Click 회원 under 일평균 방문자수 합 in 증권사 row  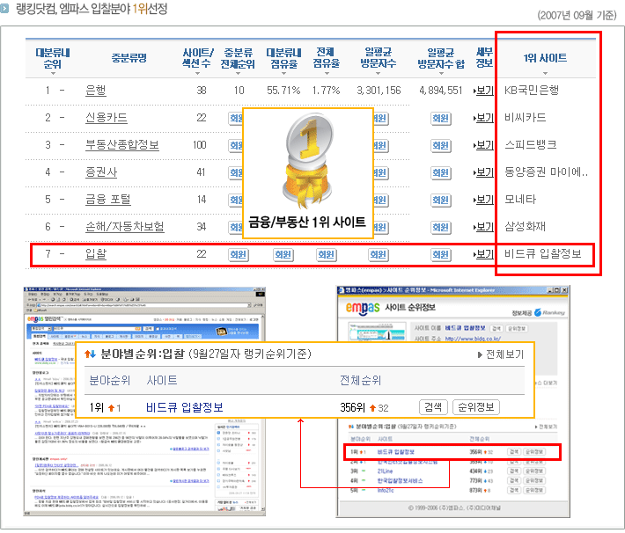pyautogui.click(x=441, y=172)
